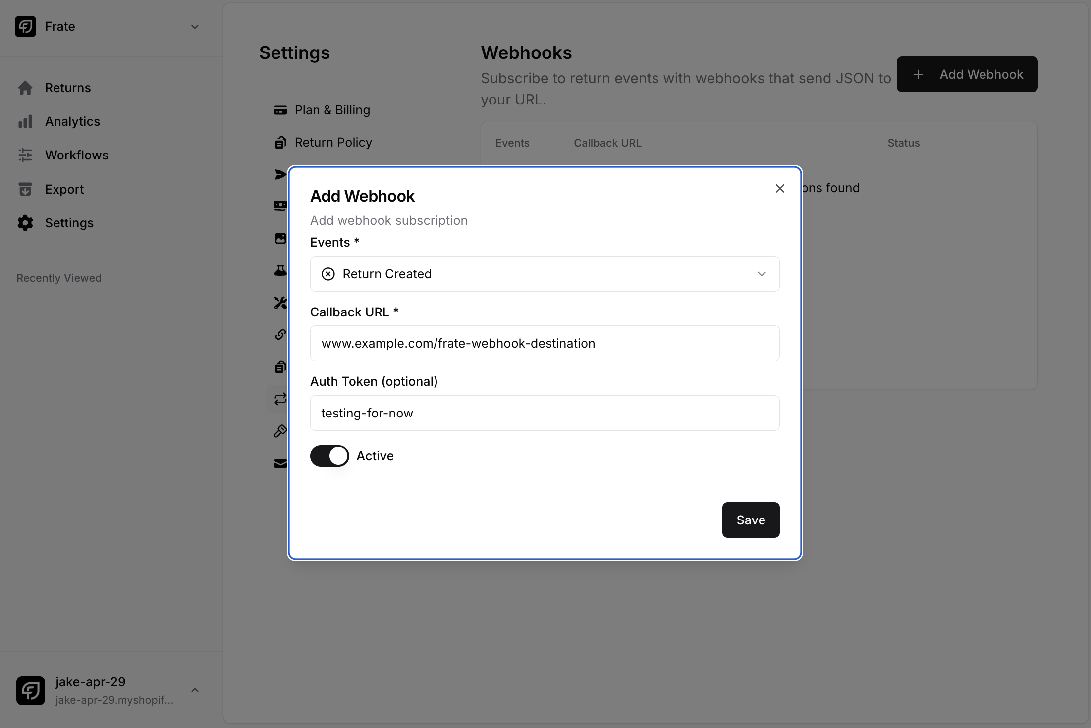Open the Analytics section in the sidebar

(72, 121)
